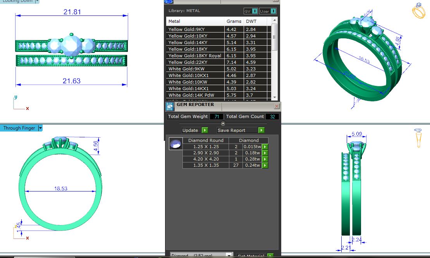Open the Through Finger viewport dropdown

40,128
